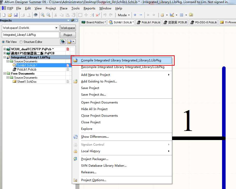
Task: Close the Projects panel
Action: click(x=76, y=20)
